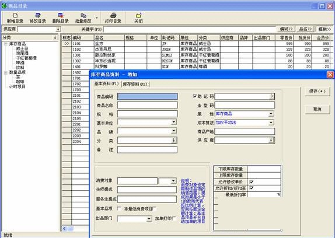
Task: Click the 关闭 toolbar icon
Action: [x=138, y=16]
